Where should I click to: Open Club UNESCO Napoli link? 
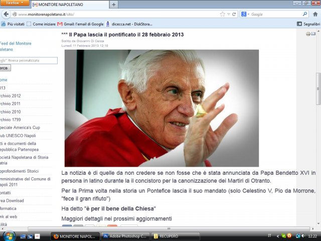[18, 136]
